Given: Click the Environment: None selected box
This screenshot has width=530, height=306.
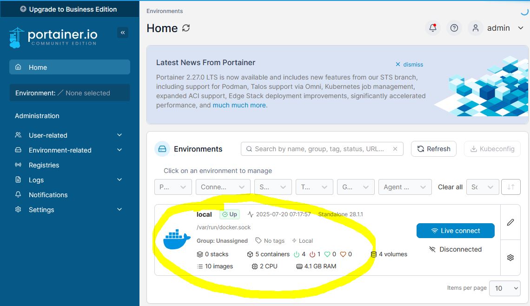Looking at the screenshot, I should 70,93.
